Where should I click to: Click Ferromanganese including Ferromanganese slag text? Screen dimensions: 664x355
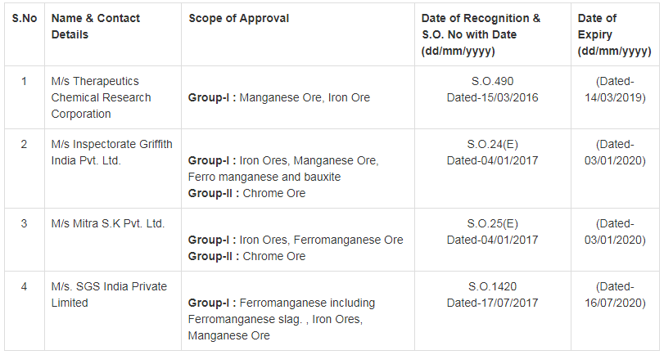(274, 311)
